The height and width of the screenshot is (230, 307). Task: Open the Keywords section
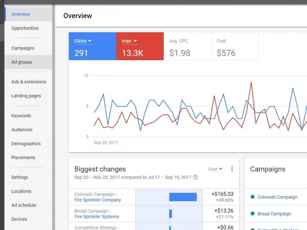pos(21,116)
